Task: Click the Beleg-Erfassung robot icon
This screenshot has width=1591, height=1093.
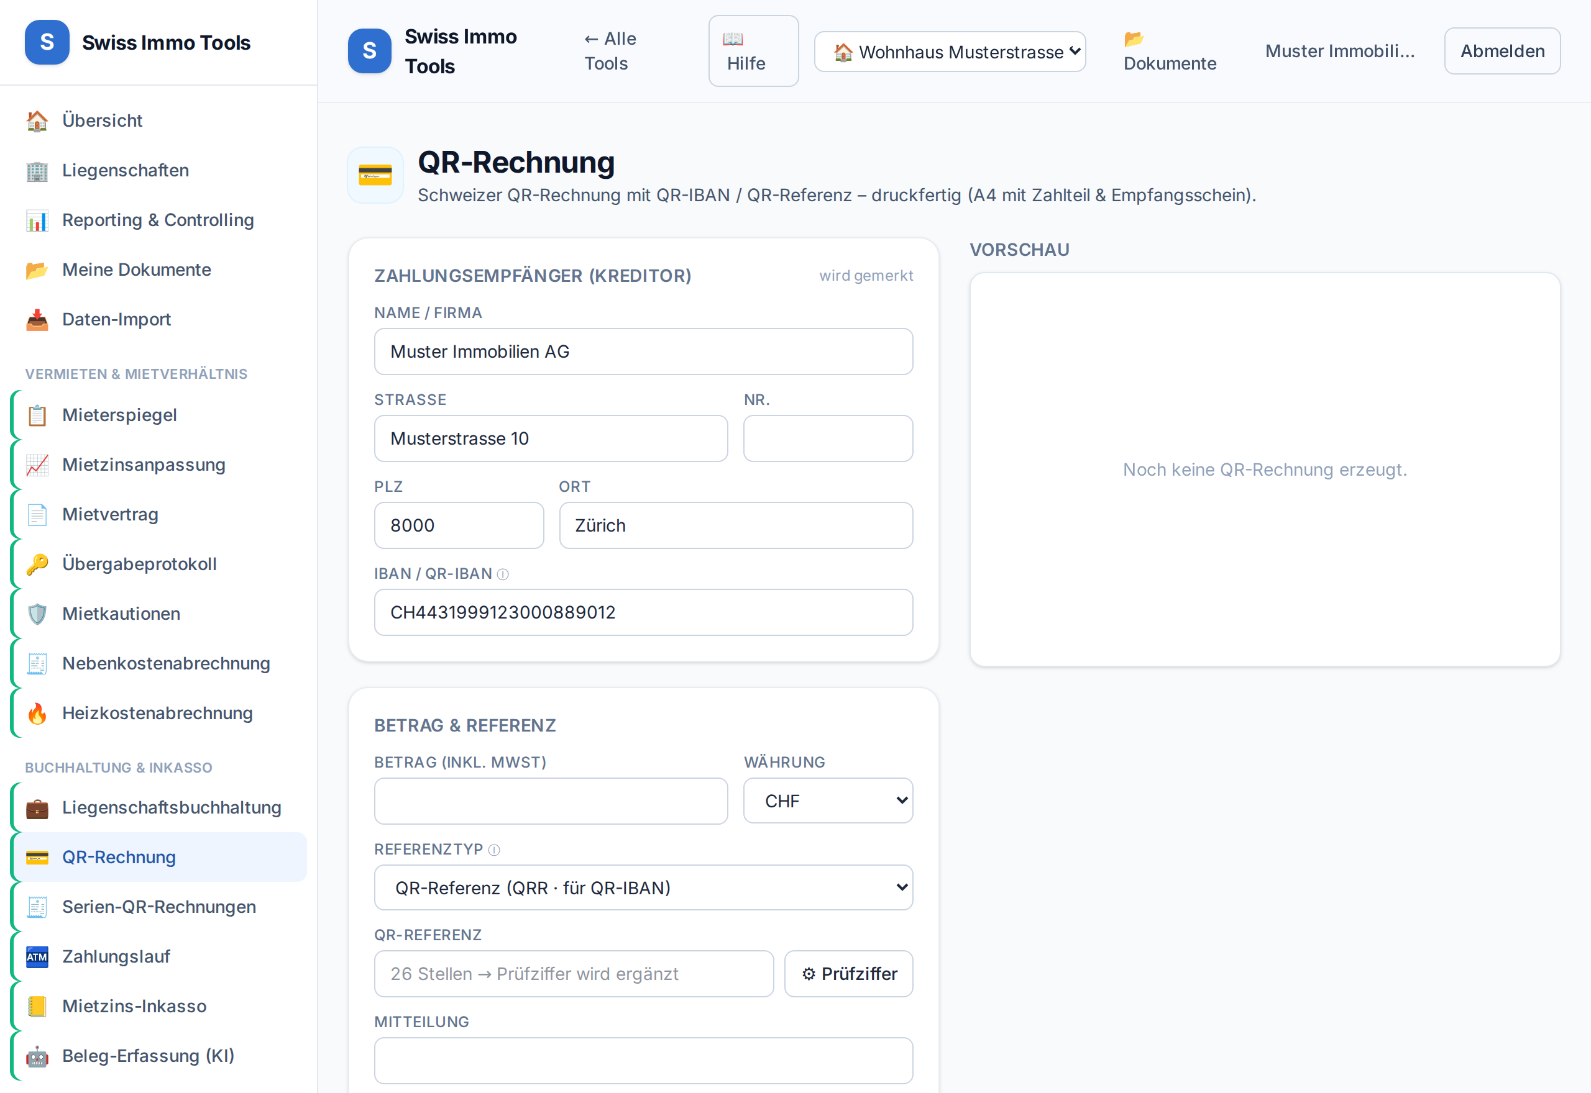Action: [x=37, y=1056]
